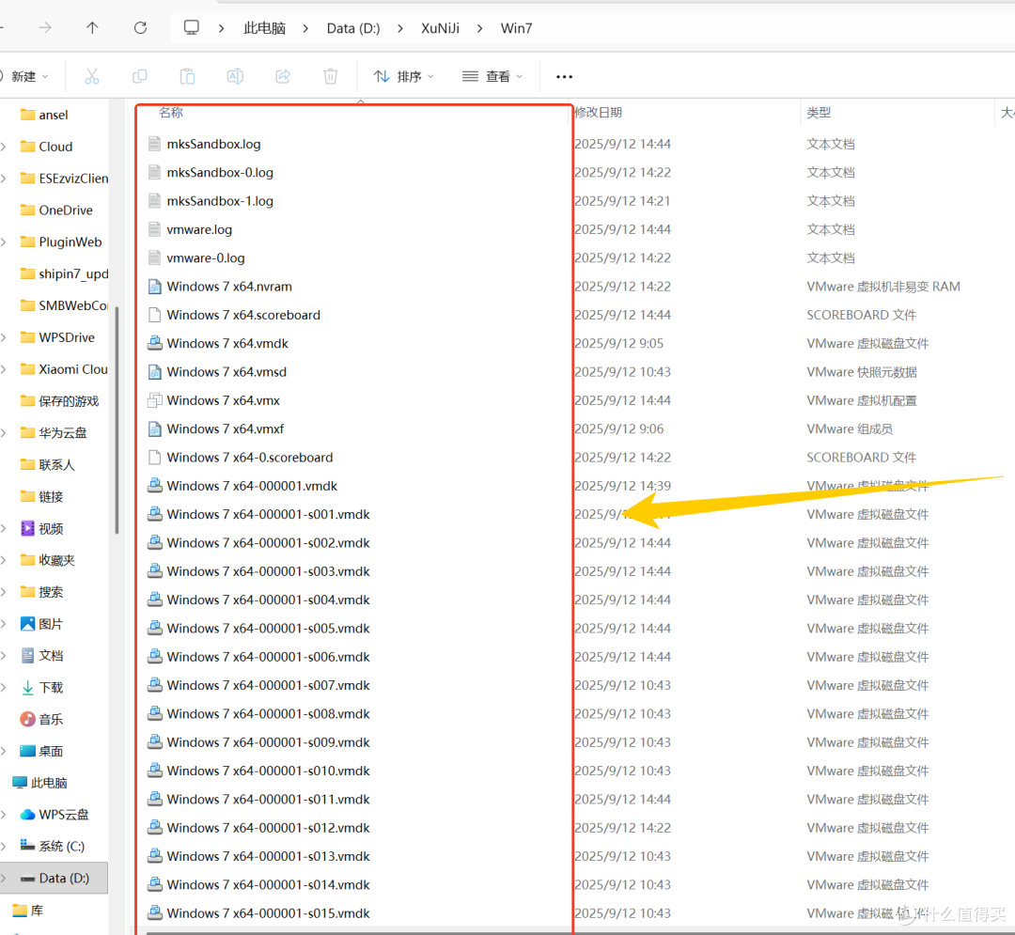Click the Share icon in toolbar
The image size is (1015, 935).
tap(283, 76)
